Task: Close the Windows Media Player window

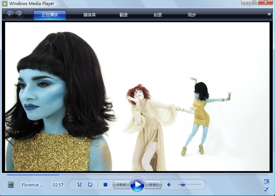Action: click(265, 2)
